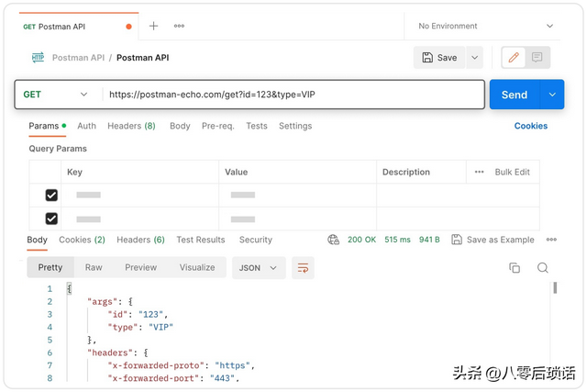Click into the request URL field
Image resolution: width=587 pixels, height=392 pixels.
tap(293, 95)
